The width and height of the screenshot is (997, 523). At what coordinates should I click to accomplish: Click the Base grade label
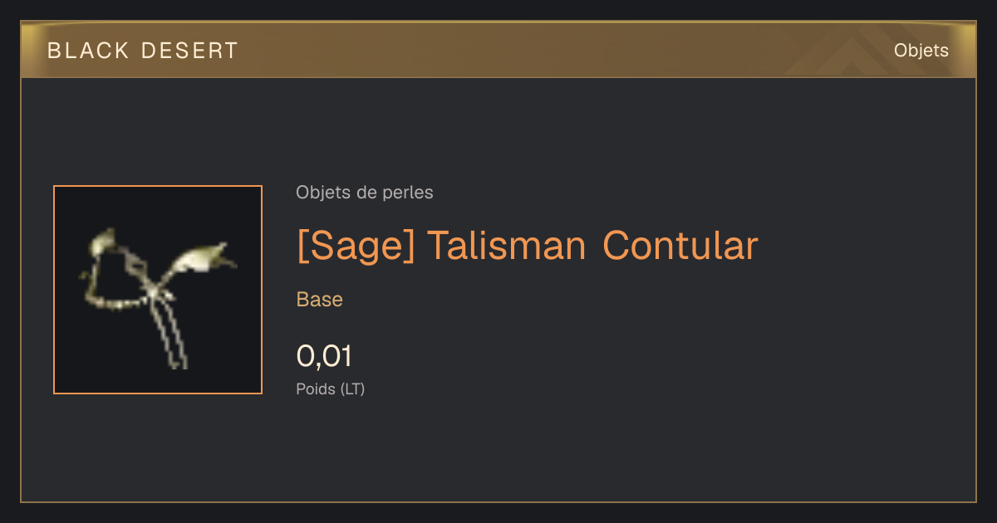pyautogui.click(x=320, y=300)
